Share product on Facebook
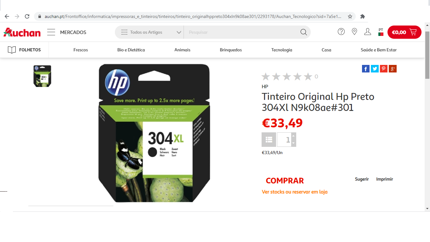The width and height of the screenshot is (430, 242). tap(366, 69)
